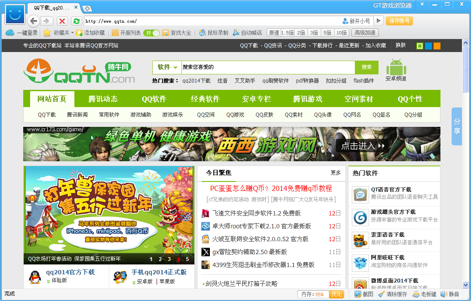
Task: Start 鼠标录制 mouse recording
Action: coord(214,33)
